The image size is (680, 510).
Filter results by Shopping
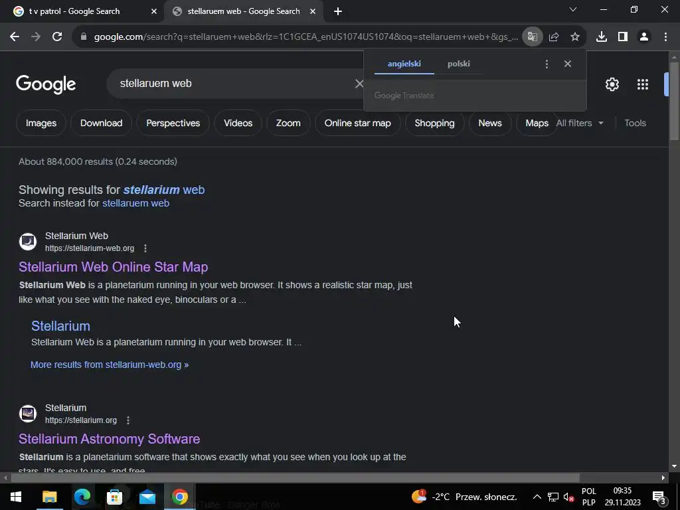(434, 123)
